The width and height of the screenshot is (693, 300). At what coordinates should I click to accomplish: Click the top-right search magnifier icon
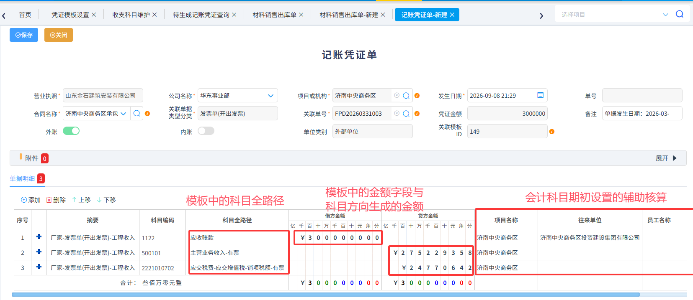pyautogui.click(x=680, y=14)
